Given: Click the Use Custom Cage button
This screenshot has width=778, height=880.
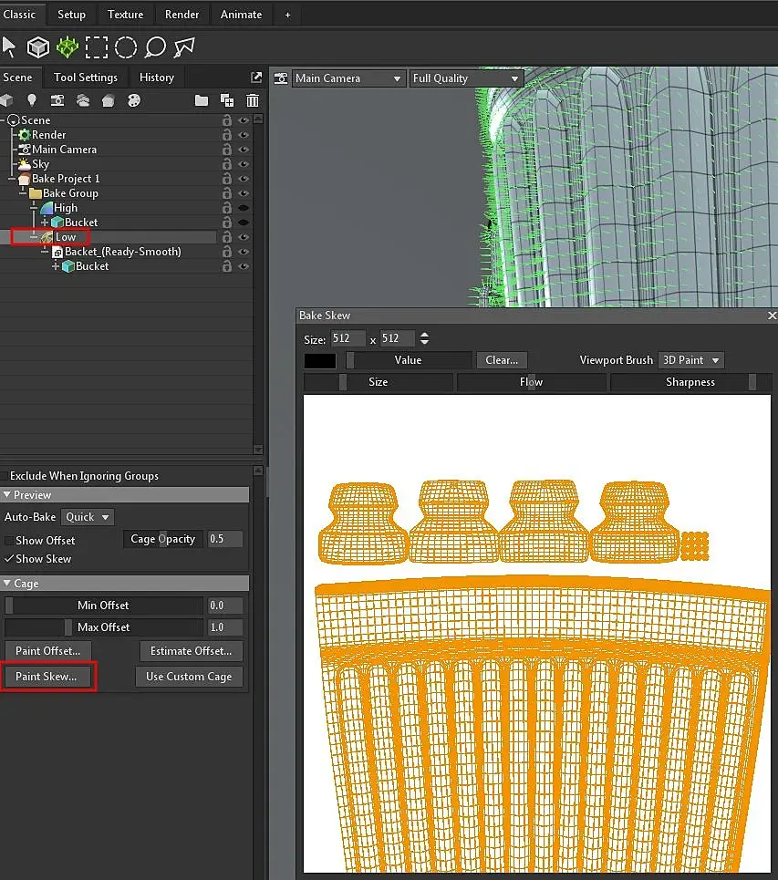Looking at the screenshot, I should pos(189,677).
